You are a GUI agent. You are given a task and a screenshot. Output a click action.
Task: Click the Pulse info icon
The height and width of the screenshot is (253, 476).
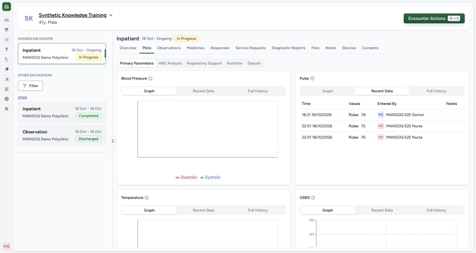pos(312,78)
